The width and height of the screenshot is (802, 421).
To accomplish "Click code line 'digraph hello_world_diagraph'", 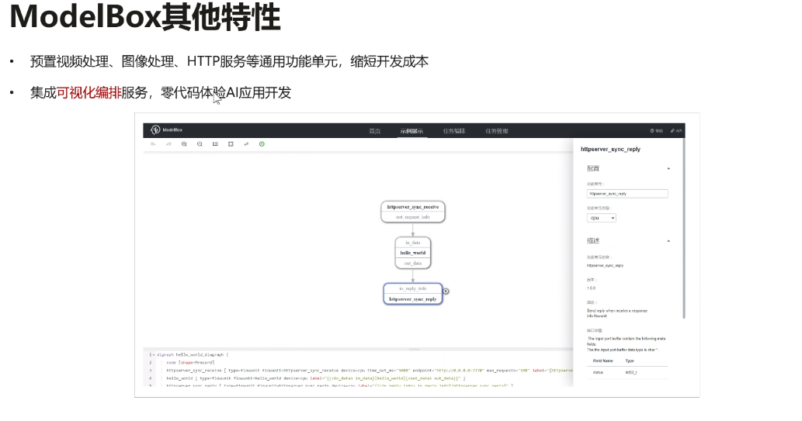I will [x=193, y=354].
